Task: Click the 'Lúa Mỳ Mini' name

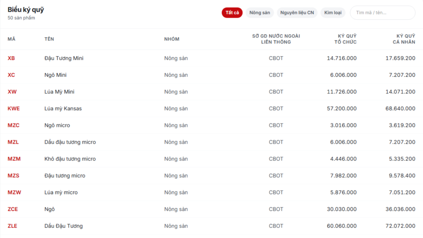Action: pyautogui.click(x=59, y=92)
